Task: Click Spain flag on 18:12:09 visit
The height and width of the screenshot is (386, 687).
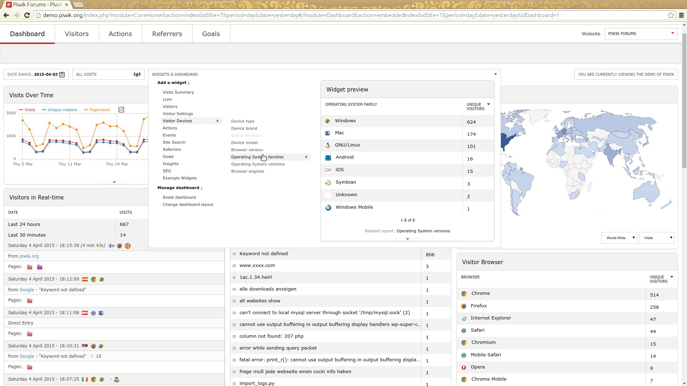Action: (x=85, y=279)
